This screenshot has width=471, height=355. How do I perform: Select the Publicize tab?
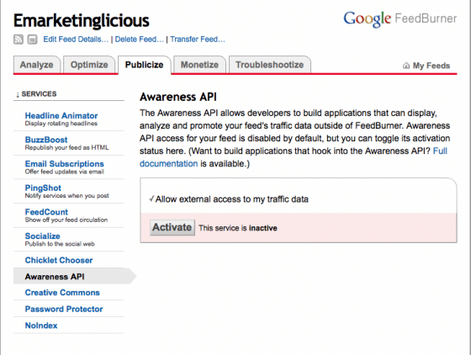click(144, 65)
